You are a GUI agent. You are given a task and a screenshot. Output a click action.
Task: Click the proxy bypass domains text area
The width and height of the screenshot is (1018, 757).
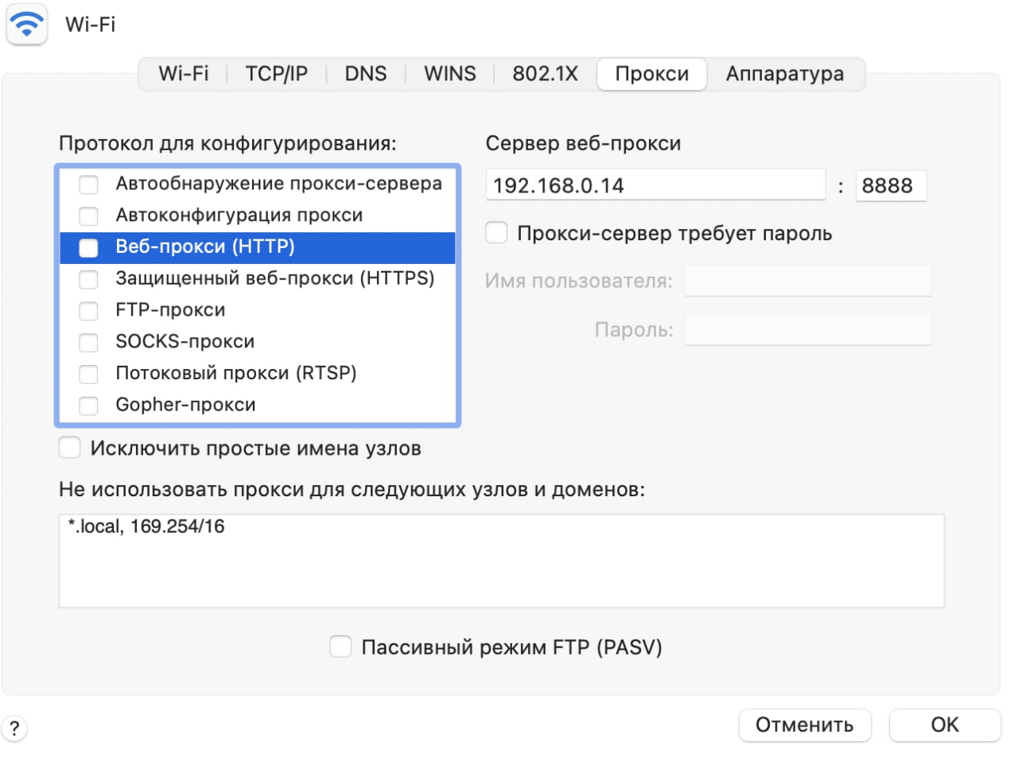(x=501, y=561)
